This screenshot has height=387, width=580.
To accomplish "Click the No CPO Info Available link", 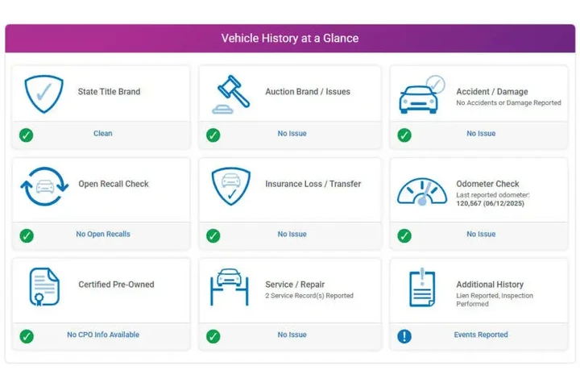I will click(103, 335).
